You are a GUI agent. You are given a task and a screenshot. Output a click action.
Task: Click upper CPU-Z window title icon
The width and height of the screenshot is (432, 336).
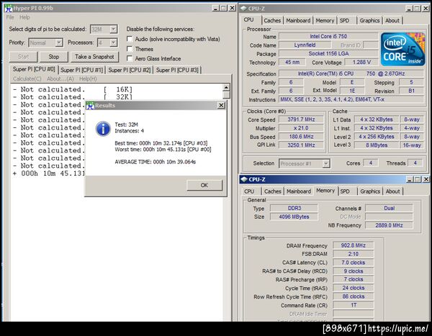[x=243, y=8]
